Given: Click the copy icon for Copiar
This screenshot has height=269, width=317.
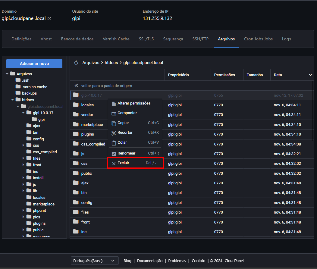Looking at the screenshot, I should pyautogui.click(x=114, y=123).
